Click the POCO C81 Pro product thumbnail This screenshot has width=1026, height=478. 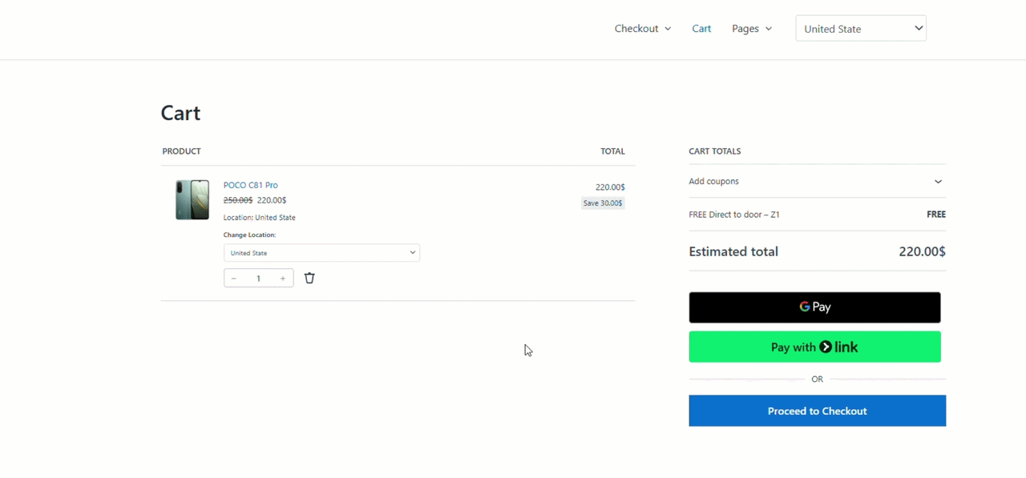pyautogui.click(x=192, y=199)
